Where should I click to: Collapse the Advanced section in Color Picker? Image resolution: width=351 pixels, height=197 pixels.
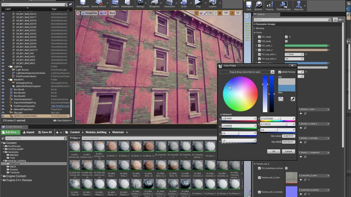221,114
